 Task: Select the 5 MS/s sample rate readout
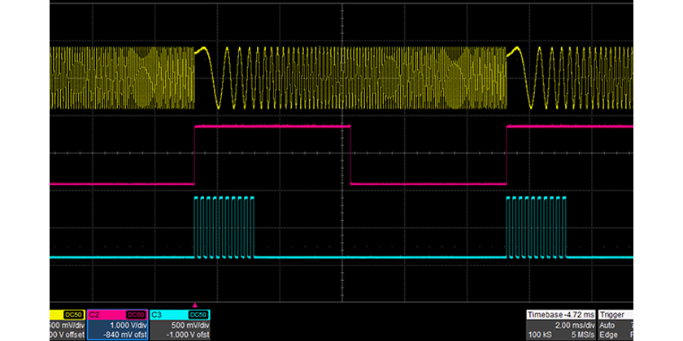coord(582,334)
